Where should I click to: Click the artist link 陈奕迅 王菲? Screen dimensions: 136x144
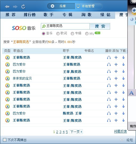[72, 113]
